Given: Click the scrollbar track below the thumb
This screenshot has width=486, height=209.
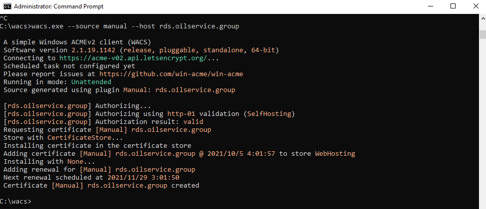Looking at the screenshot, I should pyautogui.click(x=483, y=123).
